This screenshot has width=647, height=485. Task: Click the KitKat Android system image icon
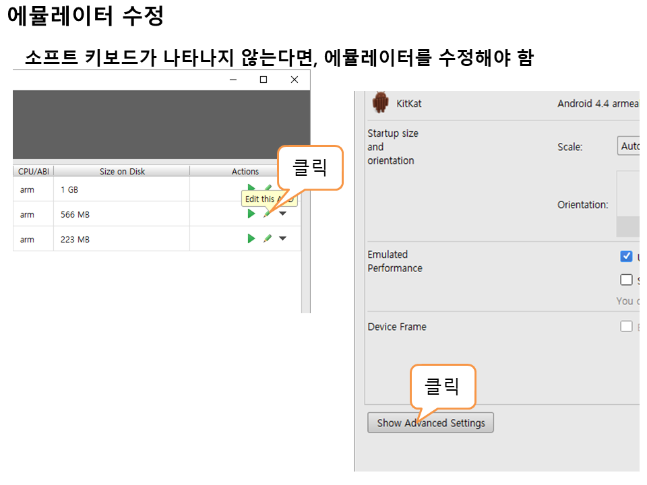click(381, 103)
